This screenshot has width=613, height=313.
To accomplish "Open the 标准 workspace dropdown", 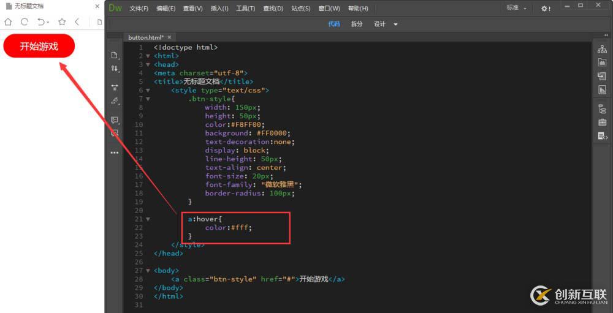I will click(x=516, y=8).
